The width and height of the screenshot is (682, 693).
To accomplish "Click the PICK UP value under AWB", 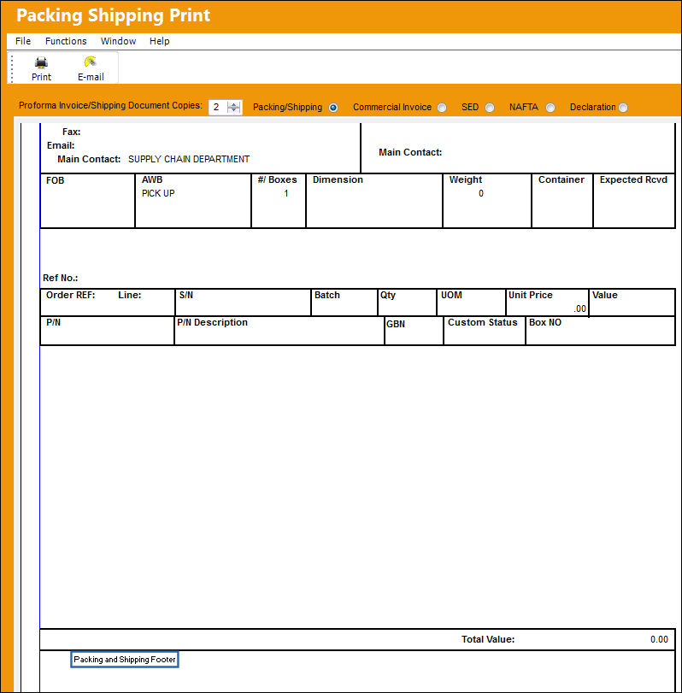I will click(158, 193).
